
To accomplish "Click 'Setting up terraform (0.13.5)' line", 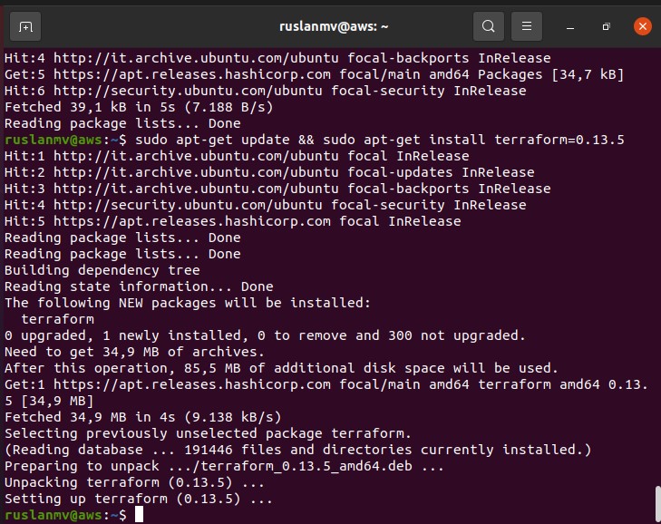I will click(x=139, y=499).
